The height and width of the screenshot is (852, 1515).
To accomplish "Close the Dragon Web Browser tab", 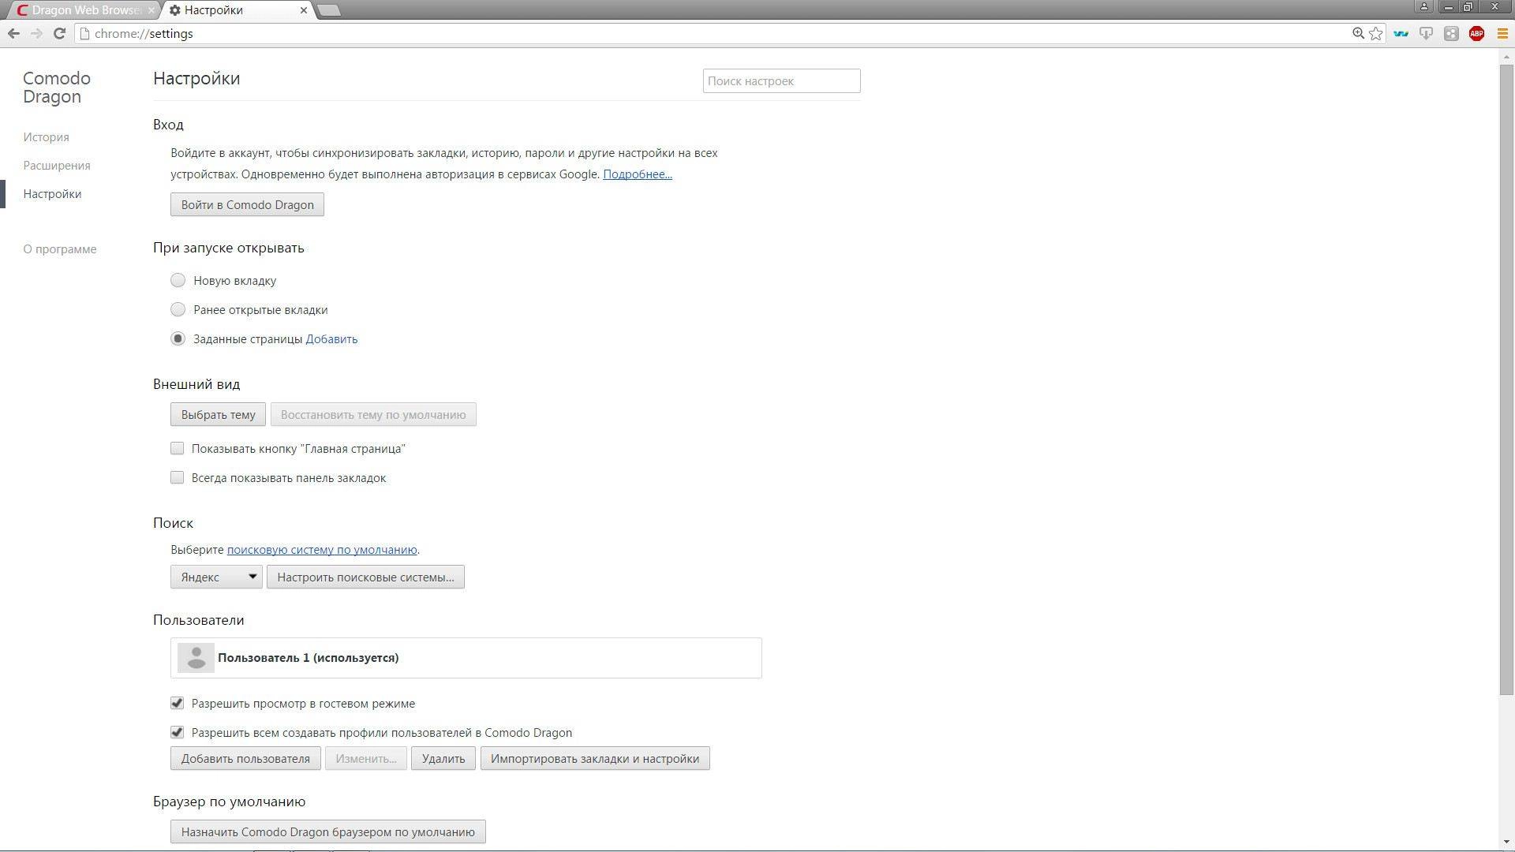I will coord(151,10).
